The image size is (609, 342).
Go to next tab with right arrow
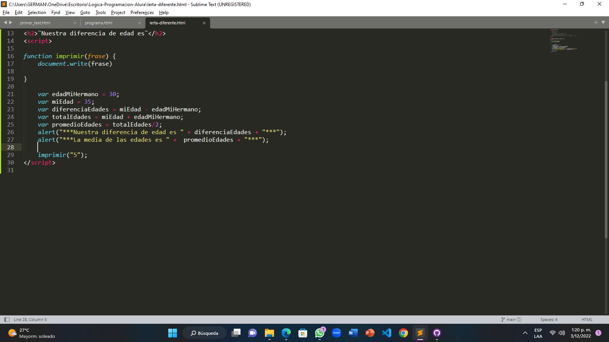[x=11, y=22]
